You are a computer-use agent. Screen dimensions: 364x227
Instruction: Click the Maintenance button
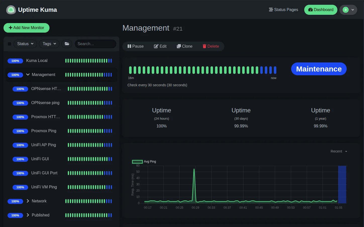tap(319, 69)
